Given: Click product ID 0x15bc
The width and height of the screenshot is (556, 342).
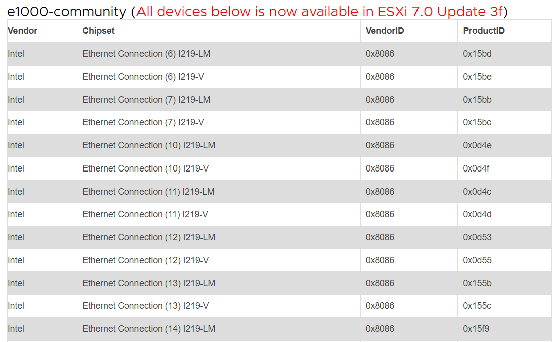Looking at the screenshot, I should click(477, 122).
